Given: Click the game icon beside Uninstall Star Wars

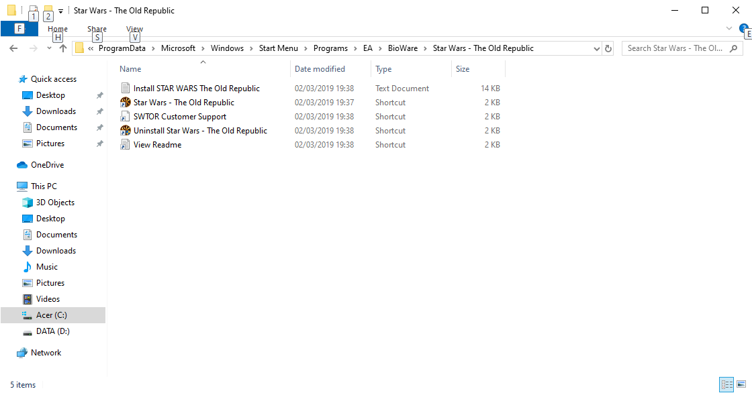Looking at the screenshot, I should click(125, 130).
